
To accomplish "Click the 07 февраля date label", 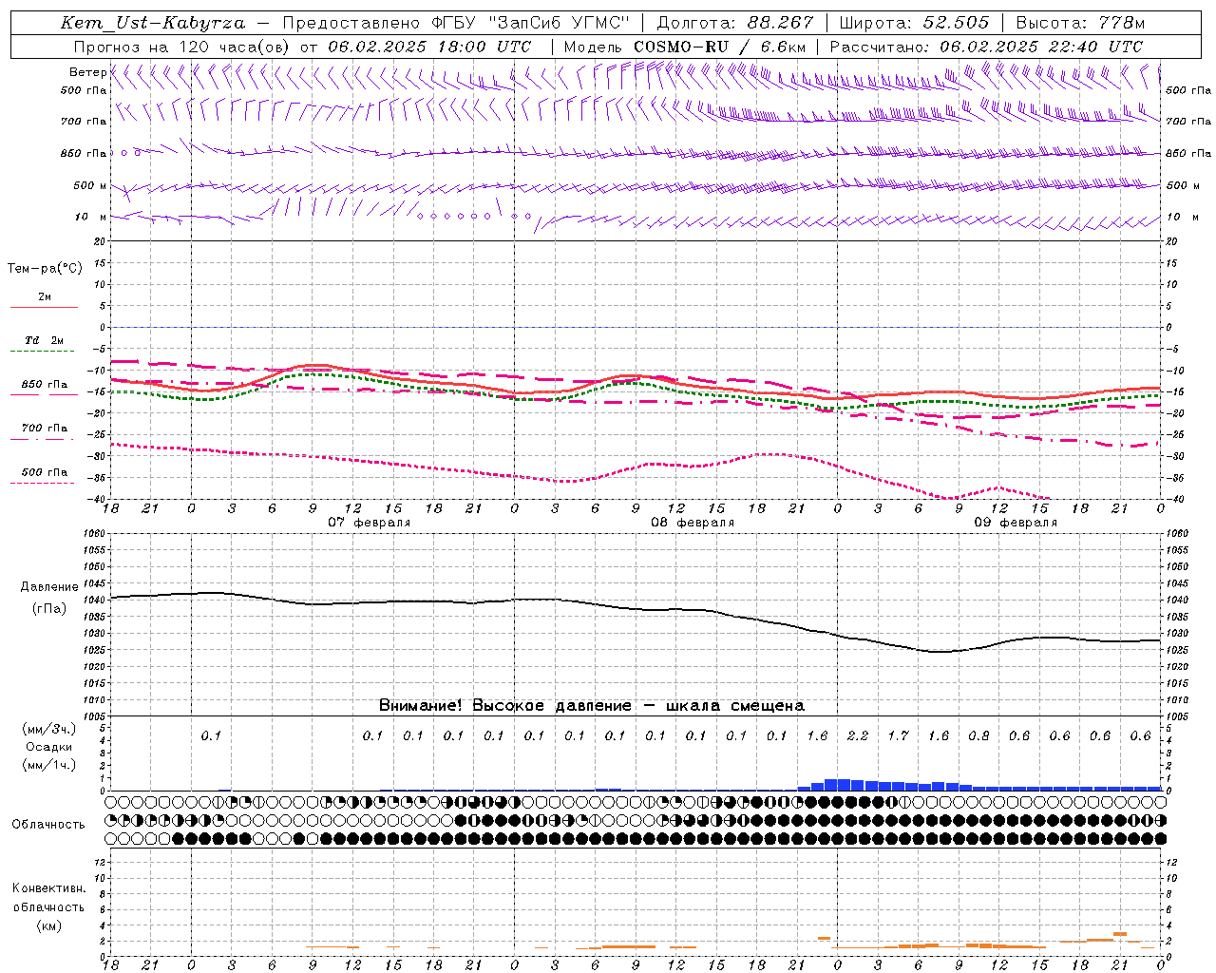I will (370, 523).
